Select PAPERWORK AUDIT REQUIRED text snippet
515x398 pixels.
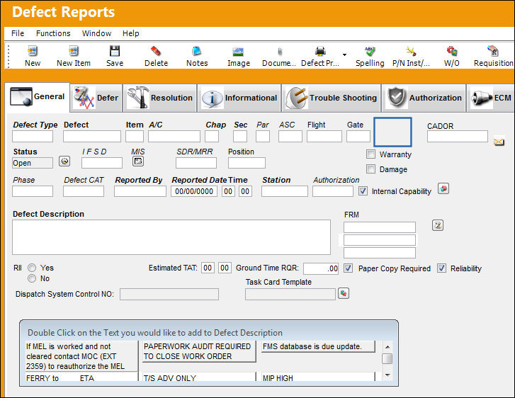click(x=199, y=351)
